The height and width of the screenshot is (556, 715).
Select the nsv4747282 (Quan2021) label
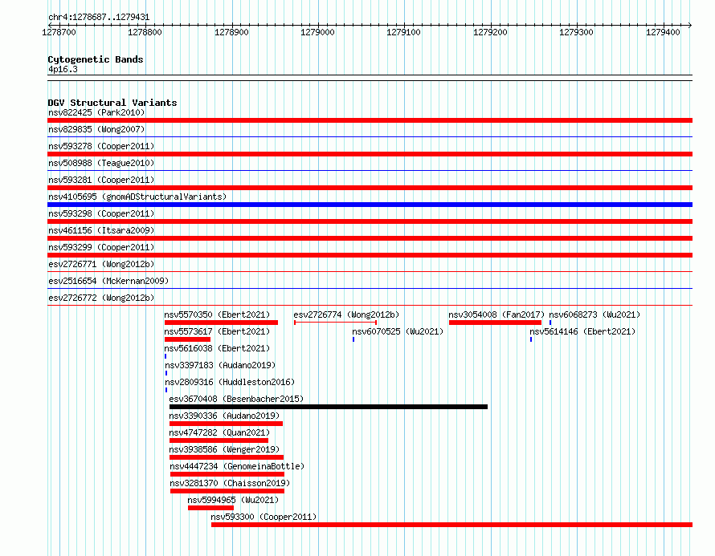click(x=219, y=432)
